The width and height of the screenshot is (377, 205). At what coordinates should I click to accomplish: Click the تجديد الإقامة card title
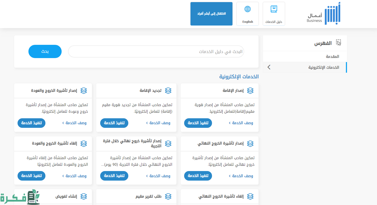point(151,91)
